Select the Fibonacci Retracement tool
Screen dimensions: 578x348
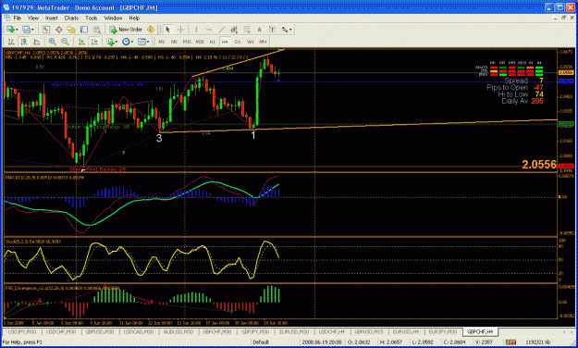[247, 30]
